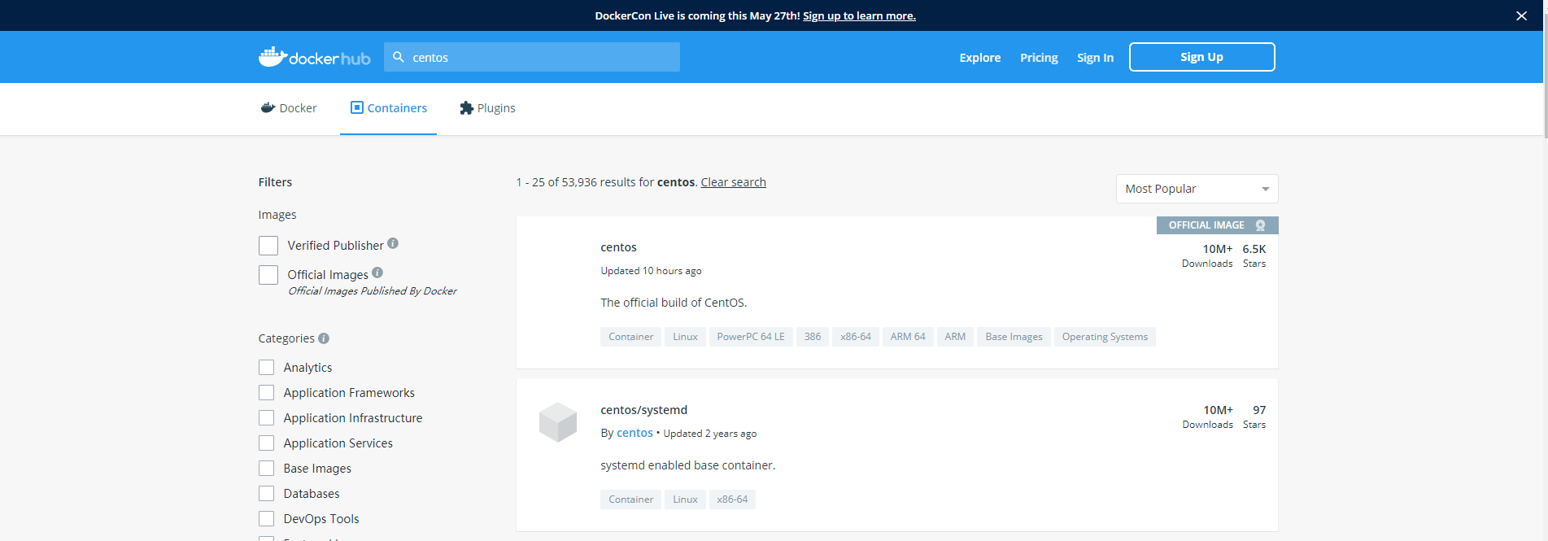1548x541 pixels.
Task: Open the centos/systemd result title
Action: click(x=643, y=410)
